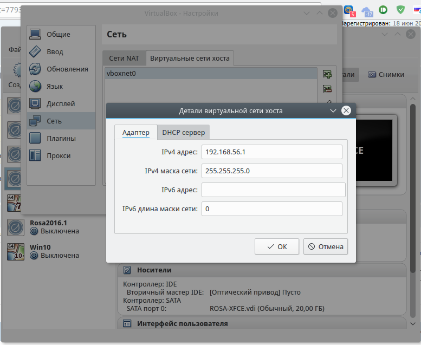
Task: Open the Общие settings category
Action: pyautogui.click(x=61, y=34)
